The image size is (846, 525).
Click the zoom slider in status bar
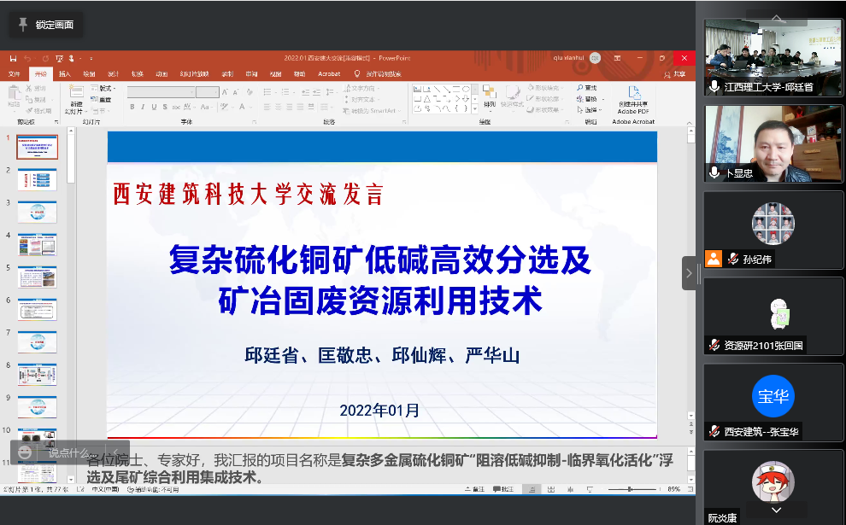coord(632,489)
